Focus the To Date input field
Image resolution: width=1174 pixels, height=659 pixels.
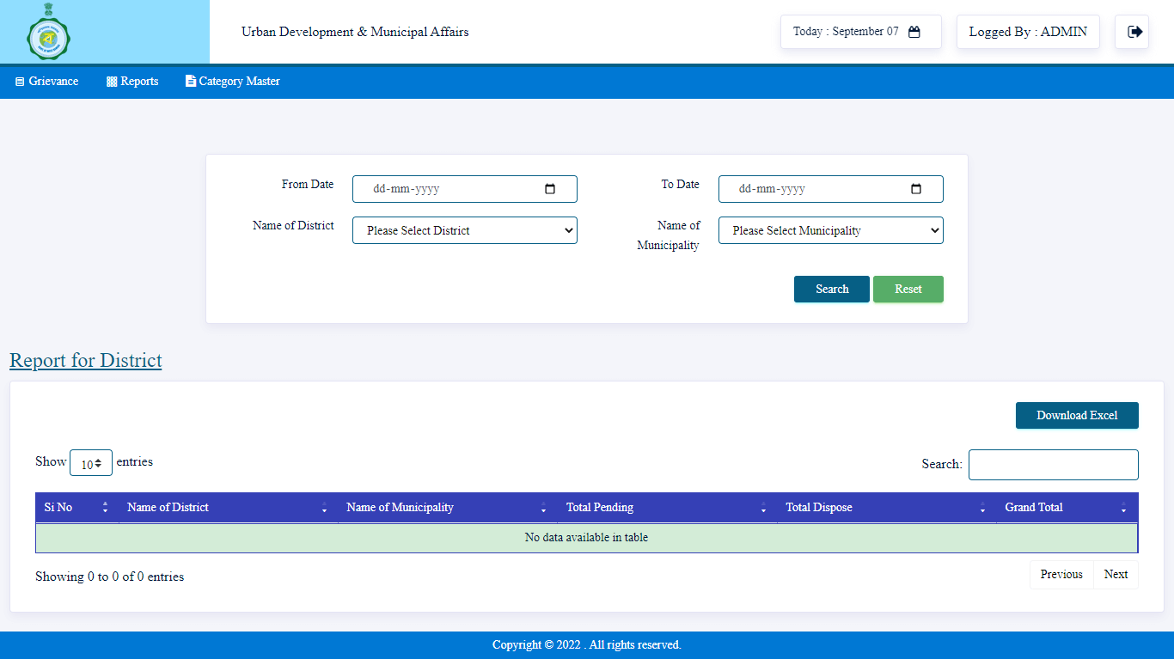point(831,189)
